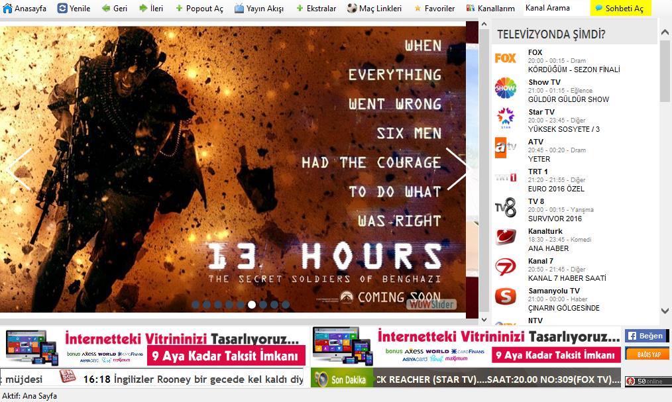
Task: Click the Anasayfa home icon
Action: (8, 9)
